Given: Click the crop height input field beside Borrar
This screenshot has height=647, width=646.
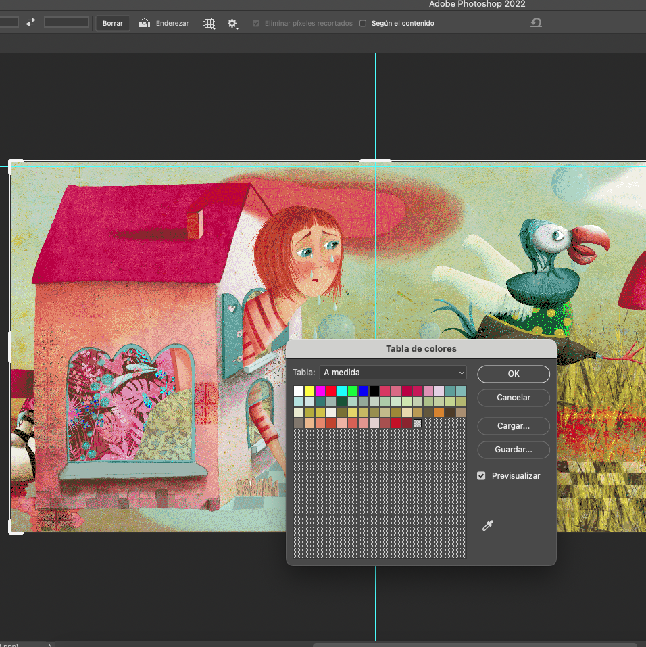Looking at the screenshot, I should point(66,22).
